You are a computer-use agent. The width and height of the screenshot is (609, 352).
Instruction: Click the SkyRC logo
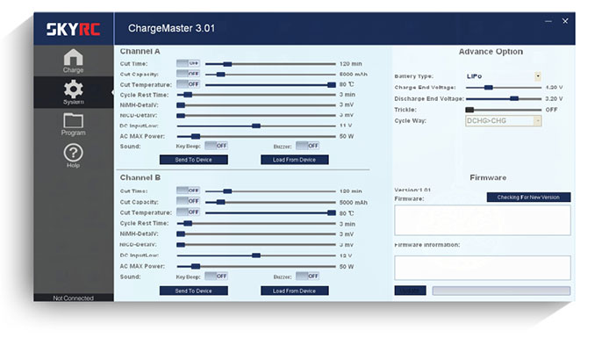click(x=74, y=29)
